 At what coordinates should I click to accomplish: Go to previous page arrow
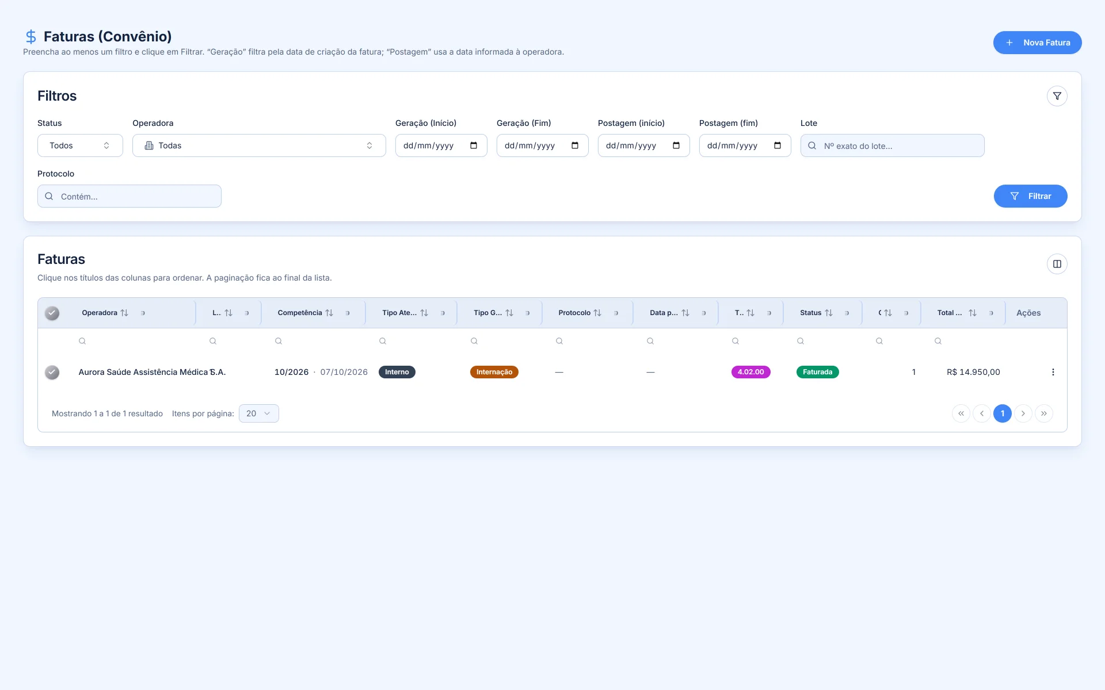click(x=982, y=413)
